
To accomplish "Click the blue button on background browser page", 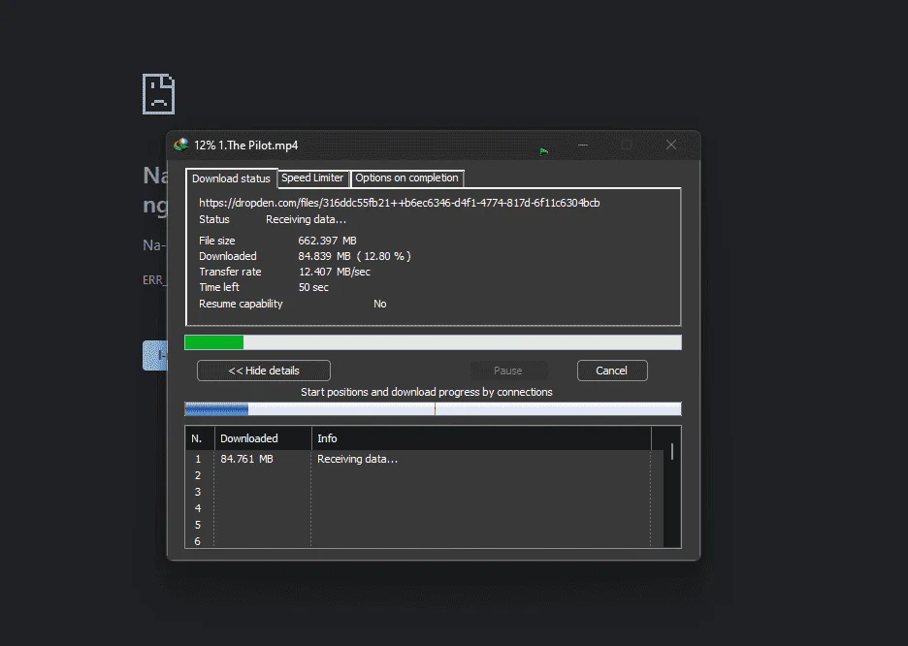I will click(154, 355).
